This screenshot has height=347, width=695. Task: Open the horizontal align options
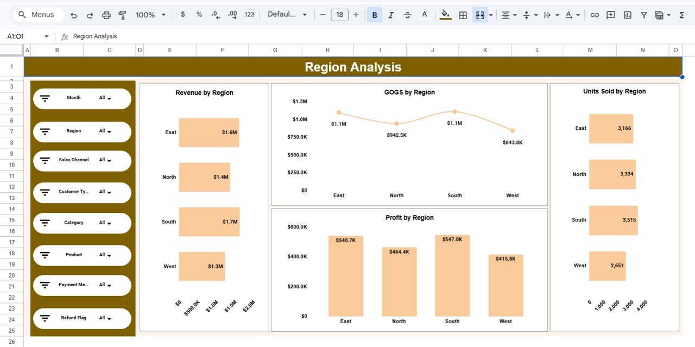(506, 15)
